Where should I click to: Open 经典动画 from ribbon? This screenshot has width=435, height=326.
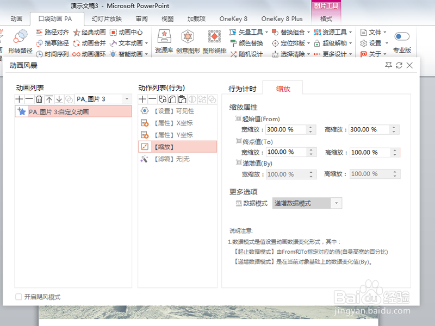click(90, 32)
